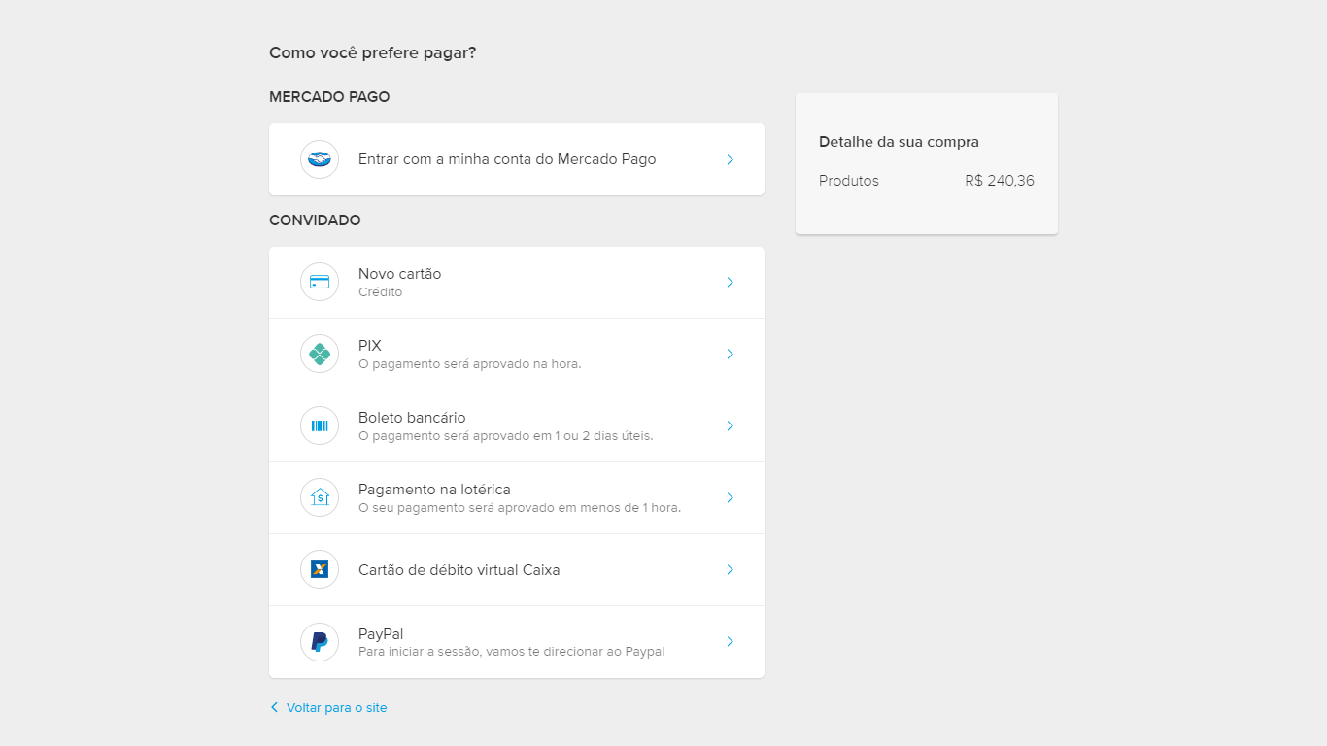Open chevron arrow on Novo cartão row

click(x=731, y=282)
